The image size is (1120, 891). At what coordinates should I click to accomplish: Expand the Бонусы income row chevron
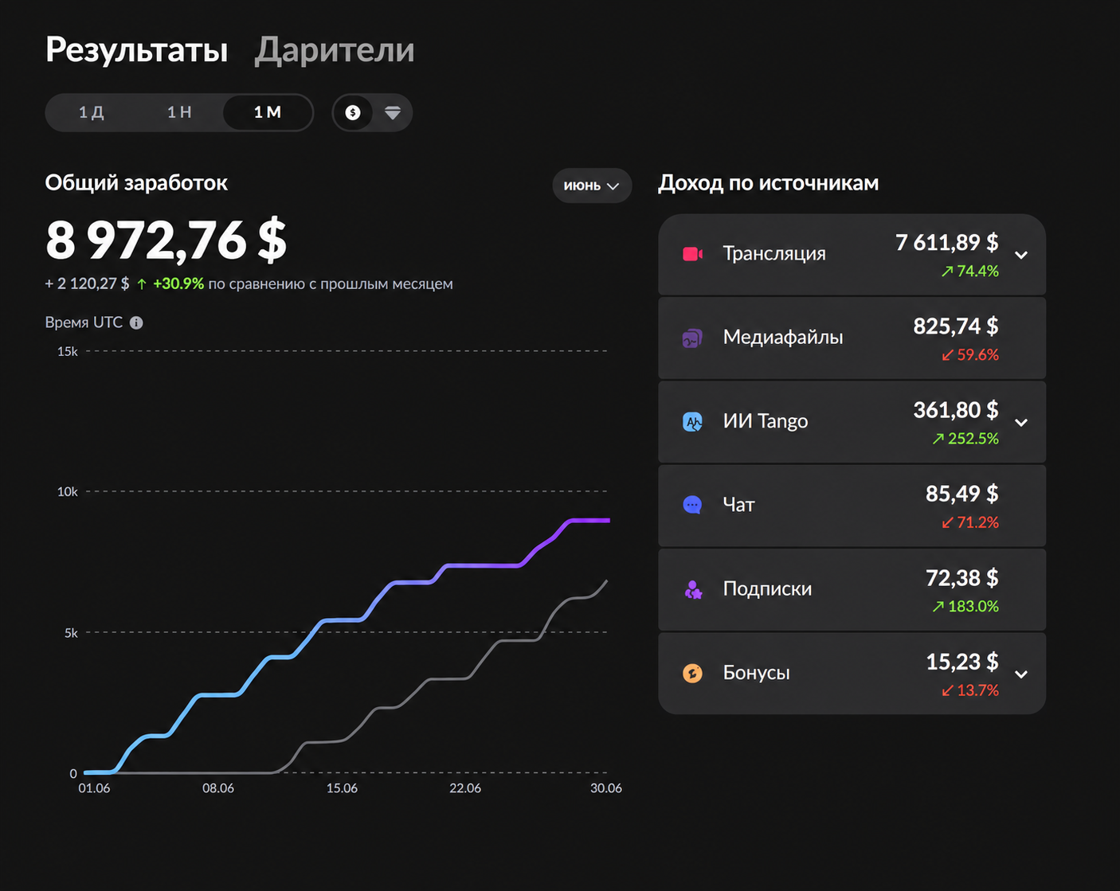(1021, 674)
